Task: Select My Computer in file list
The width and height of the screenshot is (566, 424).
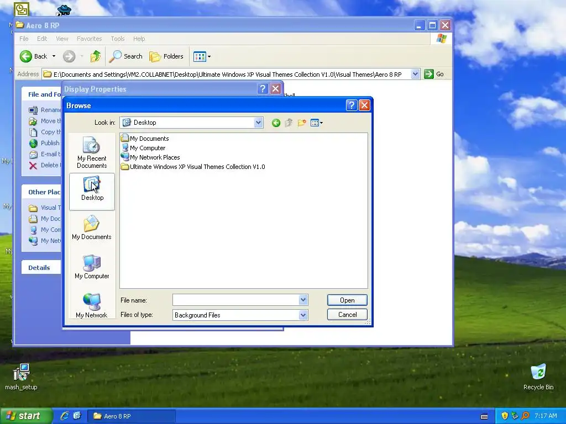Action: click(x=143, y=148)
